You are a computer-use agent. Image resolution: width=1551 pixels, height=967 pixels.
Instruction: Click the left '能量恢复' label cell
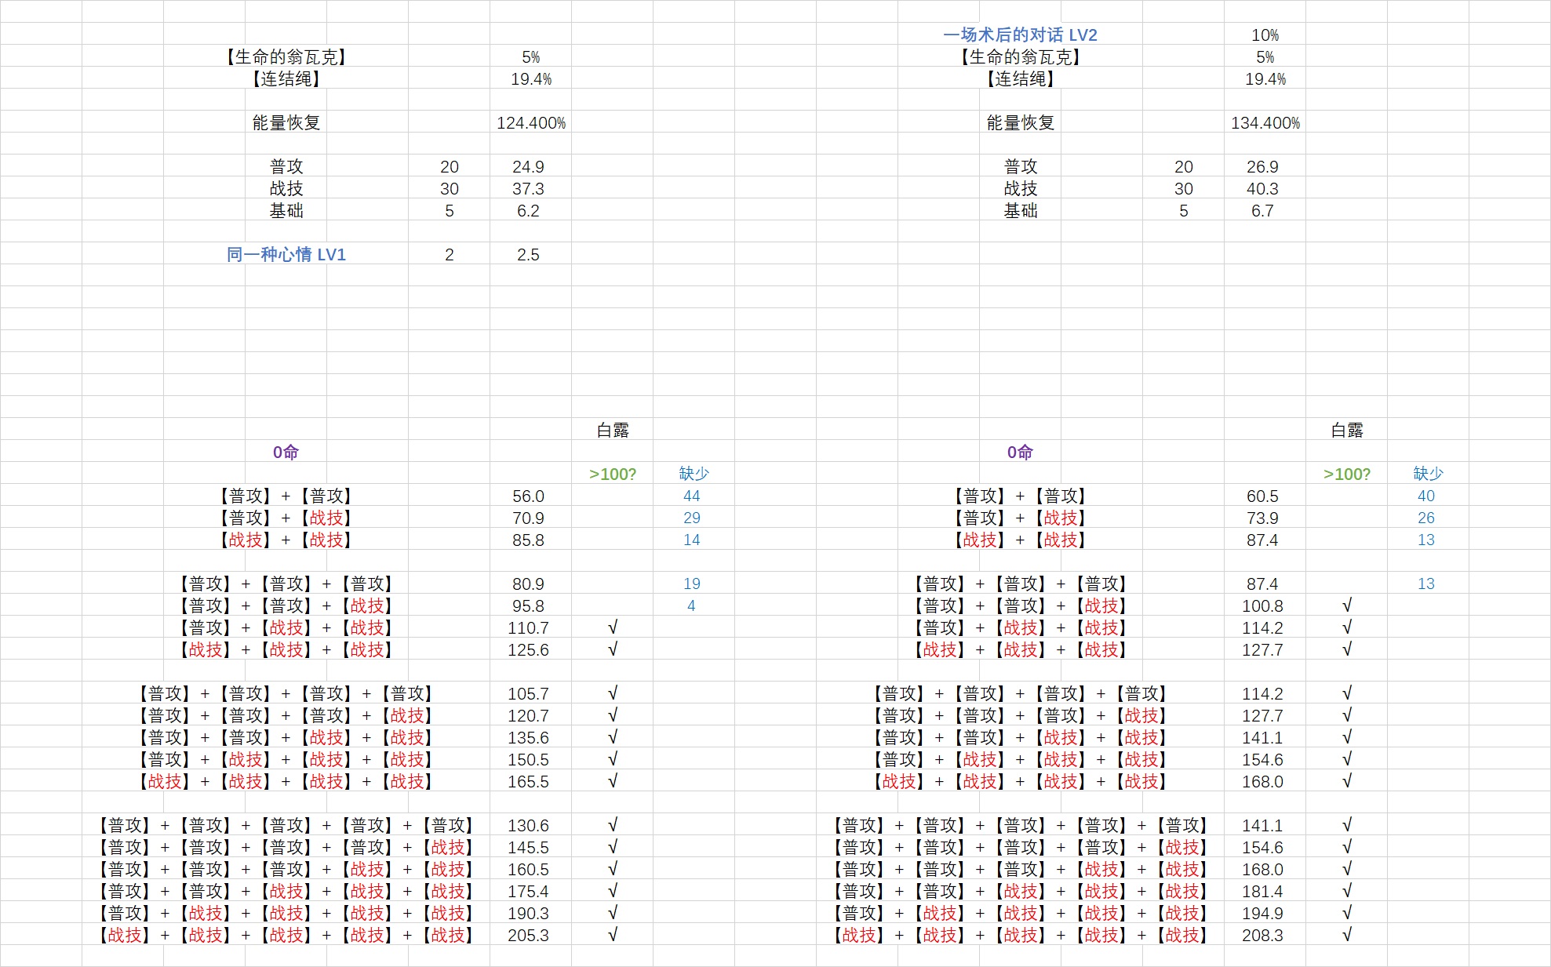[286, 123]
